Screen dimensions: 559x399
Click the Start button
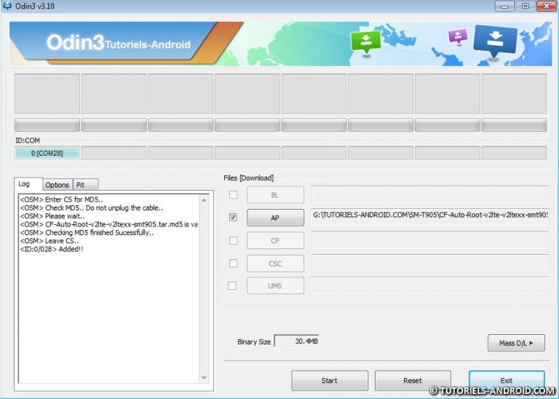[330, 381]
